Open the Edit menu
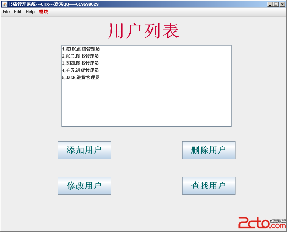The width and height of the screenshot is (287, 232). (17, 12)
